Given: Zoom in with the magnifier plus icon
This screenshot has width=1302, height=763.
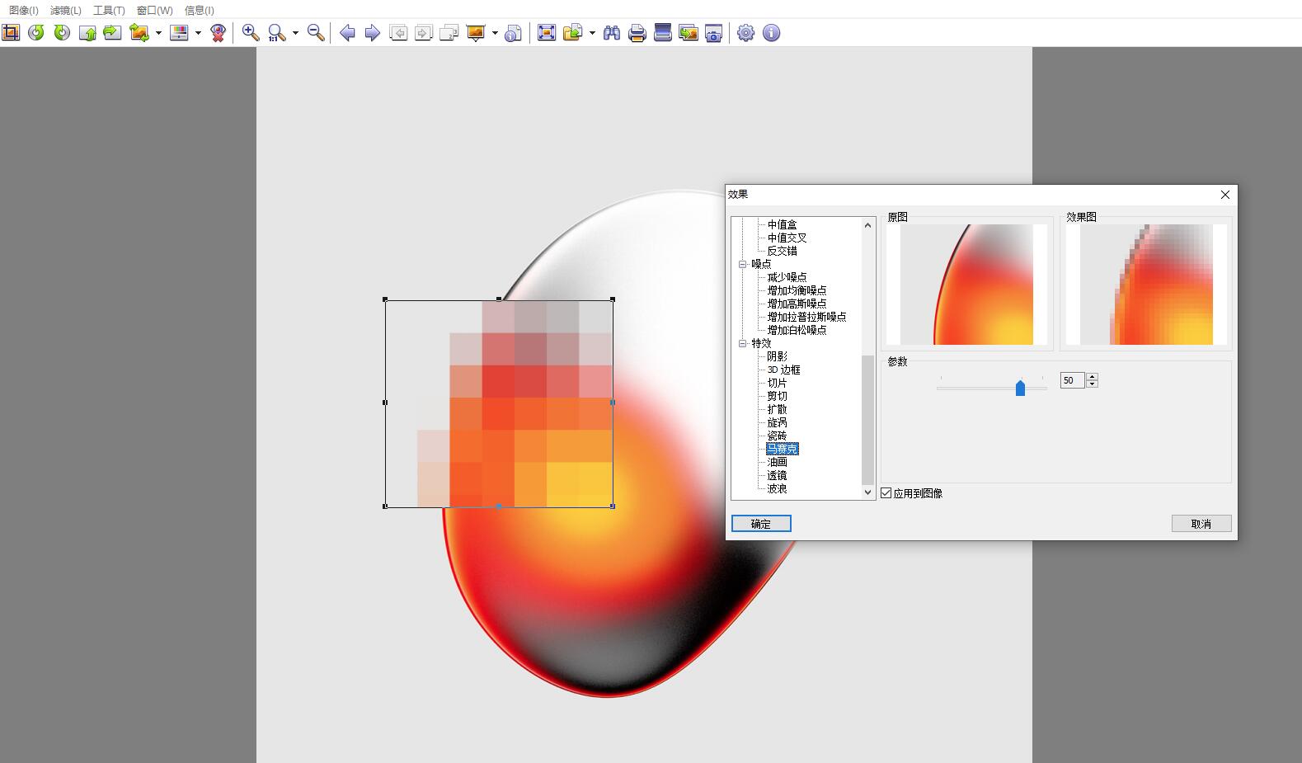Looking at the screenshot, I should (251, 33).
